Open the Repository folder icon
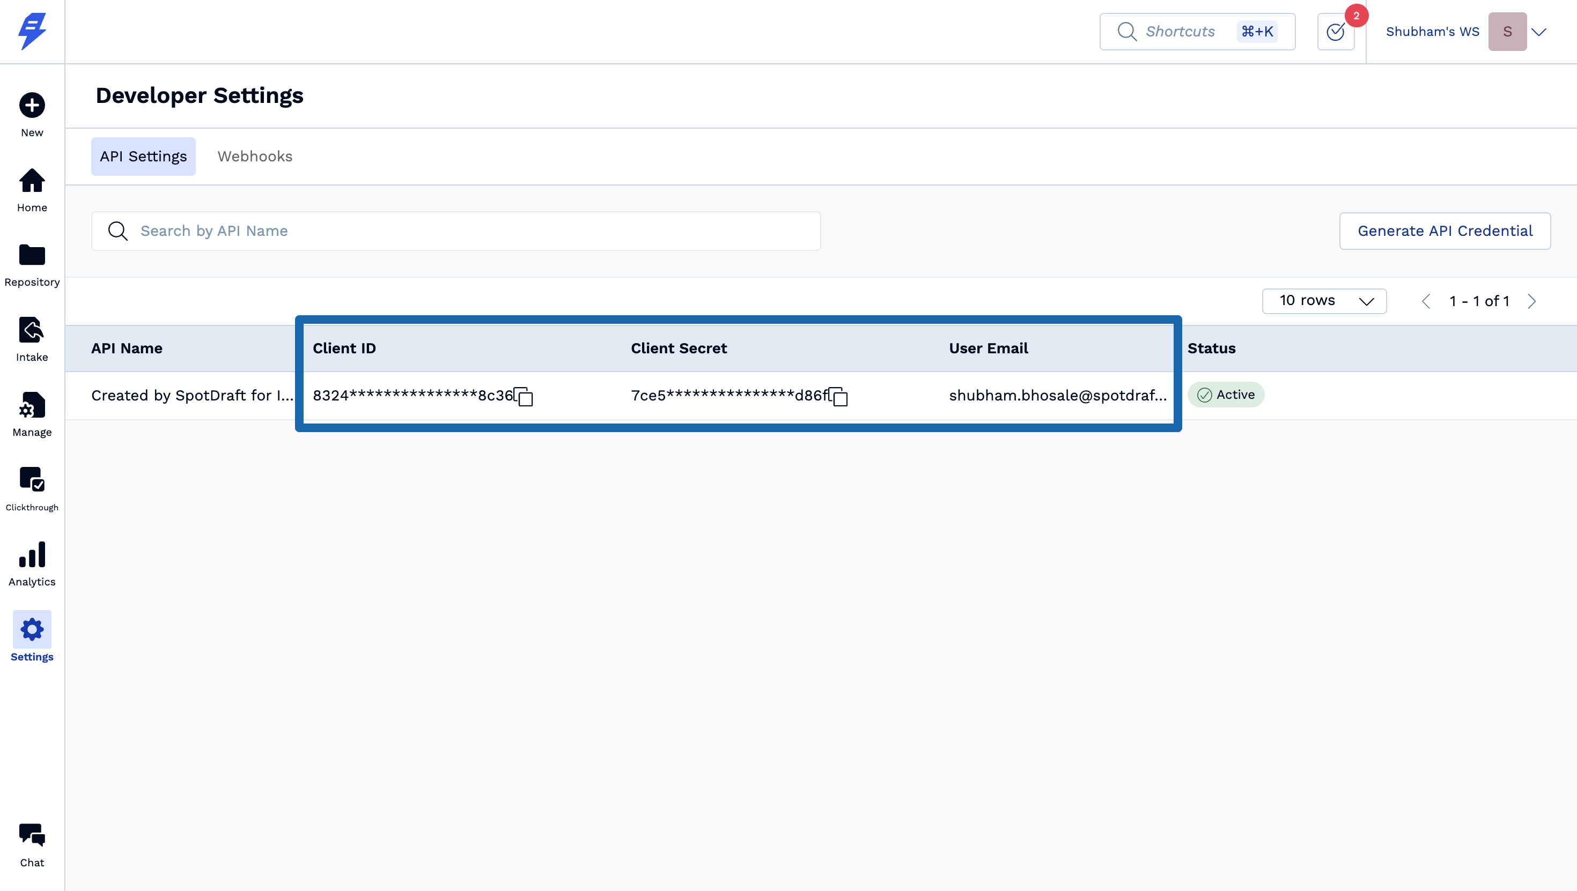The image size is (1577, 891). tap(32, 255)
